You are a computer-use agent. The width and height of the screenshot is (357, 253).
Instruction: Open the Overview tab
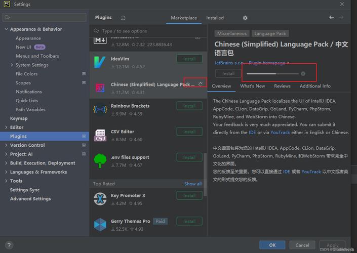(x=221, y=86)
